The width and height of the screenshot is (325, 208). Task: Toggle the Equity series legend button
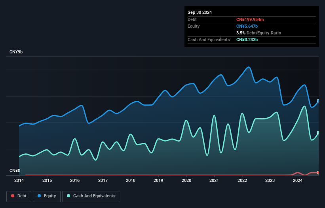tap(47, 196)
